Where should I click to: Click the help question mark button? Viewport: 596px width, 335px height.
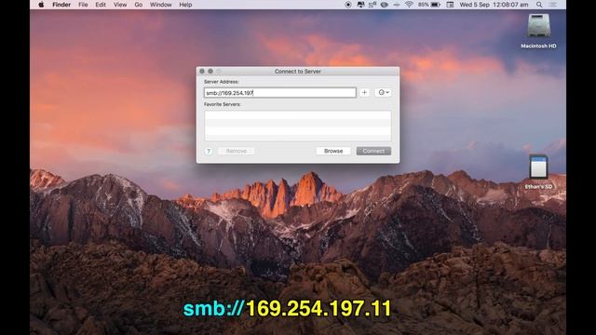[209, 151]
